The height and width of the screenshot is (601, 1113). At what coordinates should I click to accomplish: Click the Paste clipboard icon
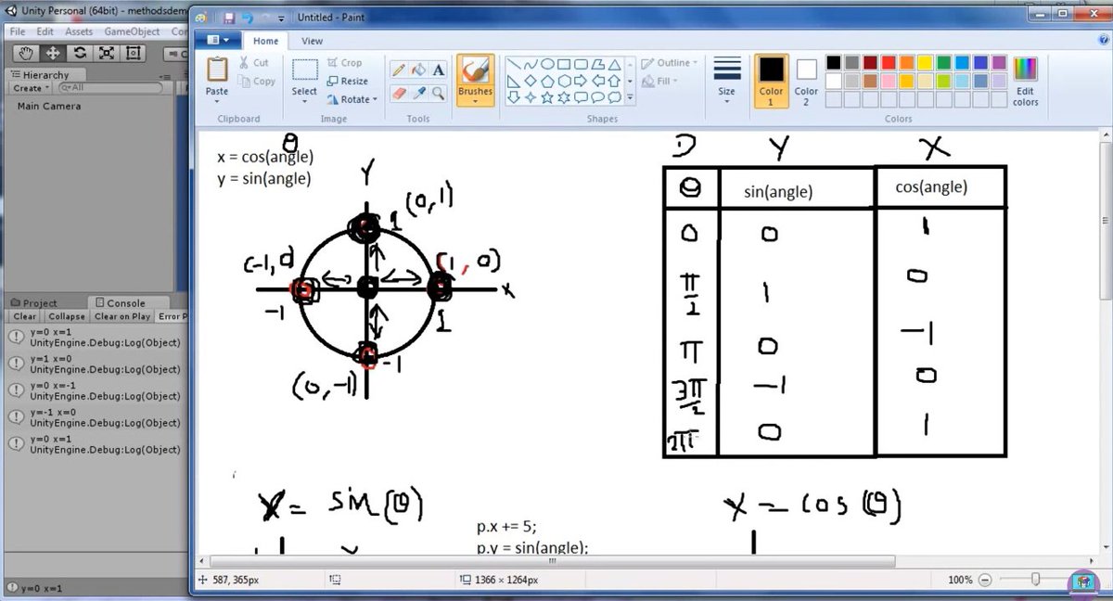(x=217, y=70)
